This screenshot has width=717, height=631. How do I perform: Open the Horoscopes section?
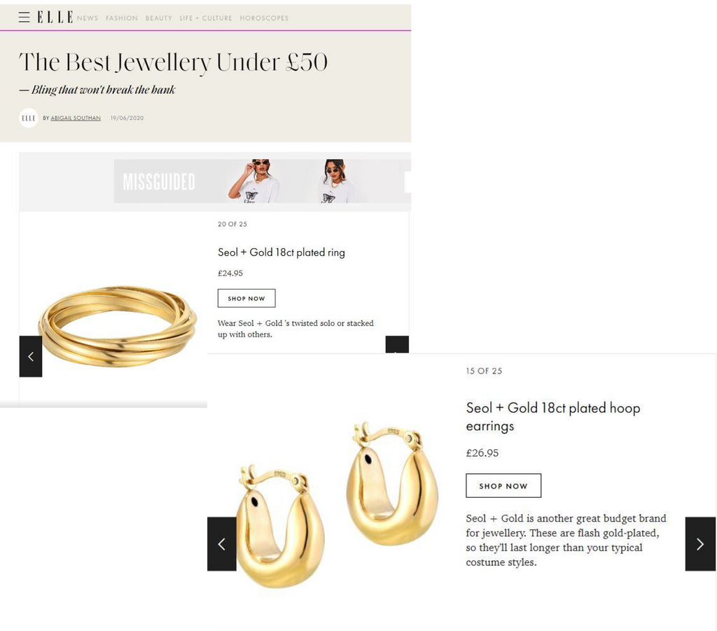(x=264, y=18)
